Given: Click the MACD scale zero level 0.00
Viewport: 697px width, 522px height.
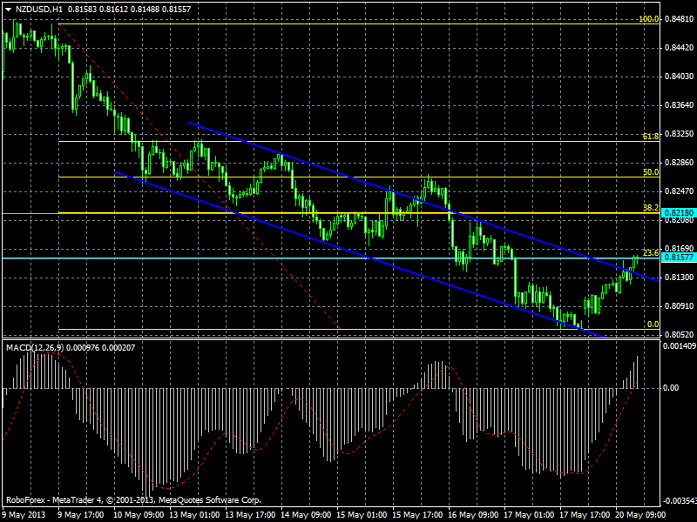Looking at the screenshot, I should (671, 388).
